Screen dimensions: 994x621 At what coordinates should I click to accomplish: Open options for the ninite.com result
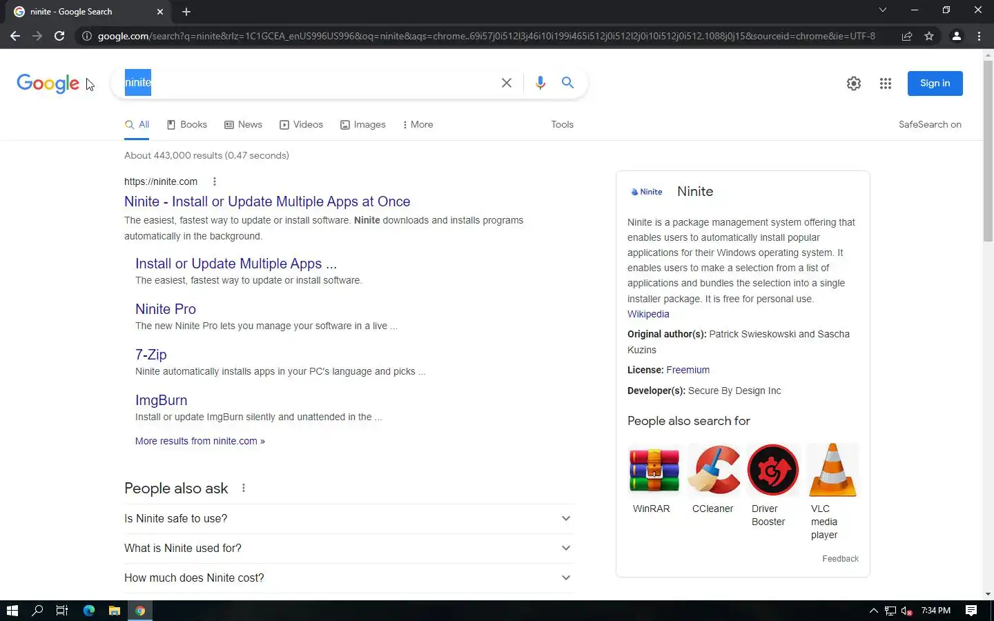[215, 181]
